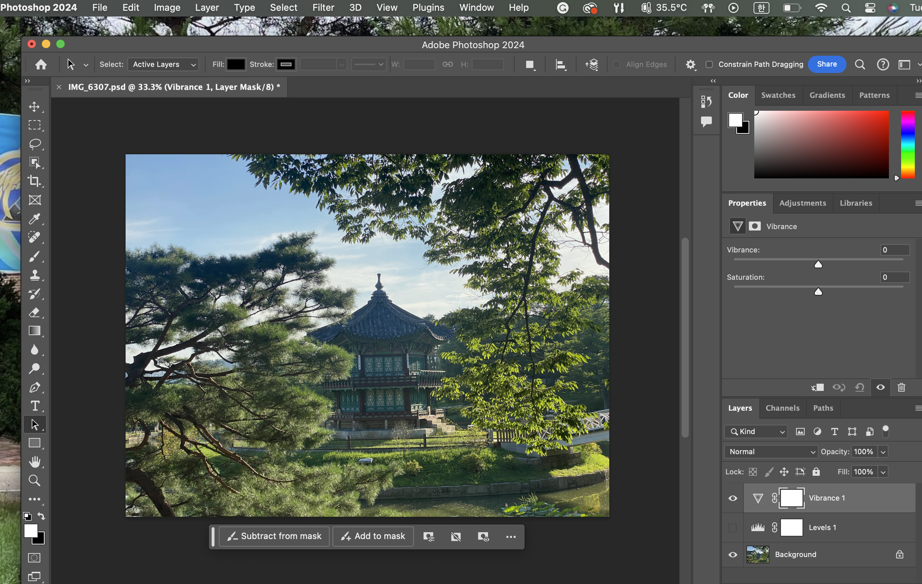The height and width of the screenshot is (584, 922).
Task: Open the Filter menu
Action: [x=323, y=8]
